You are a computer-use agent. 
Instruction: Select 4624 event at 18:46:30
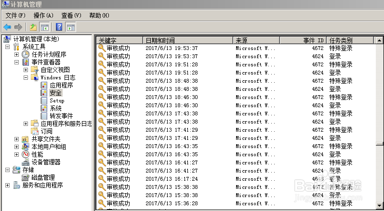tap(237, 106)
